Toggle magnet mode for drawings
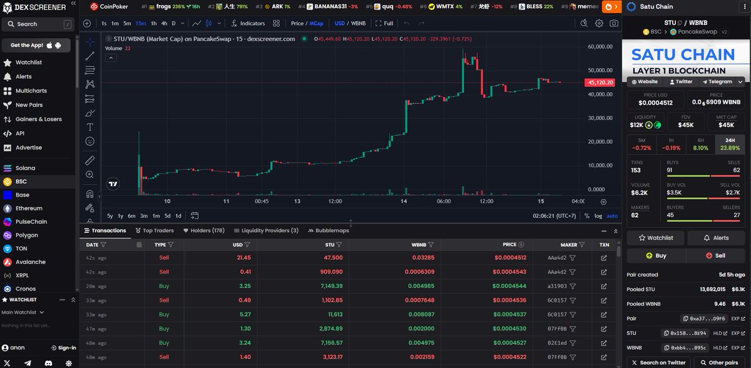Image resolution: width=751 pixels, height=368 pixels. point(89,194)
